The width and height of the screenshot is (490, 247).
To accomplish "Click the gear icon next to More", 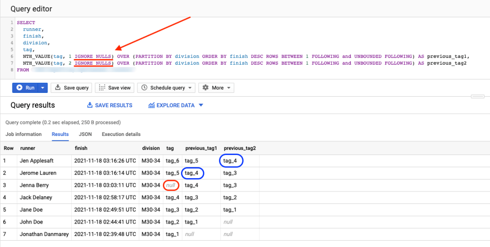I will (x=205, y=88).
